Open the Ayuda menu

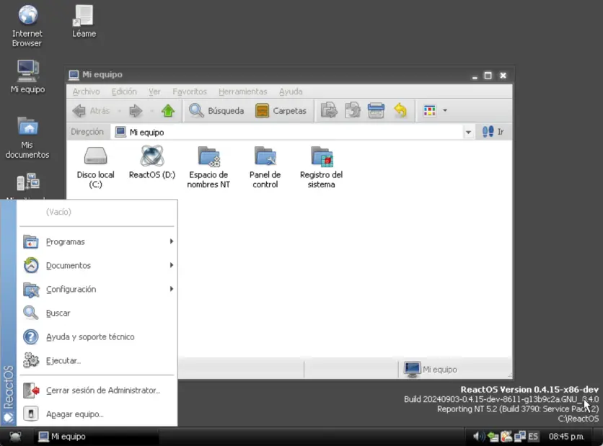coord(291,92)
